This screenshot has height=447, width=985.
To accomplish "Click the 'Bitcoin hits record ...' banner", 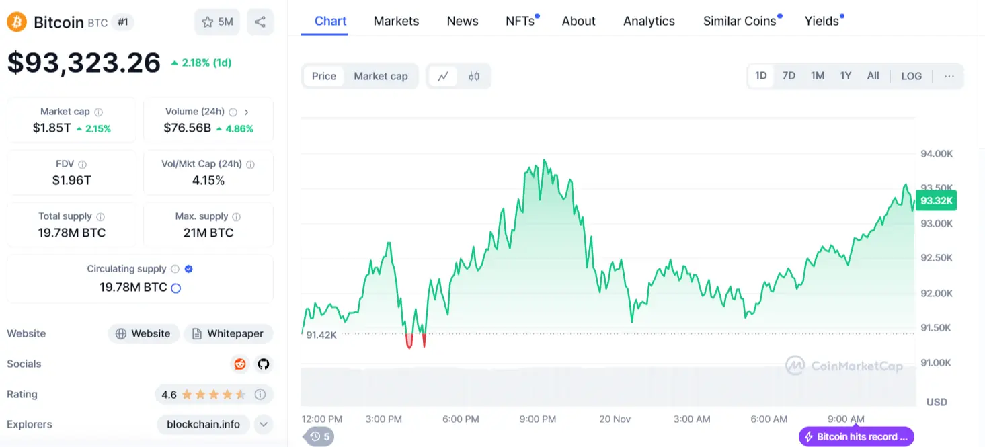I will click(x=856, y=437).
